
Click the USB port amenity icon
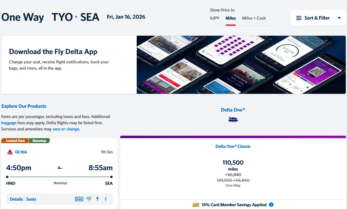coord(106,199)
